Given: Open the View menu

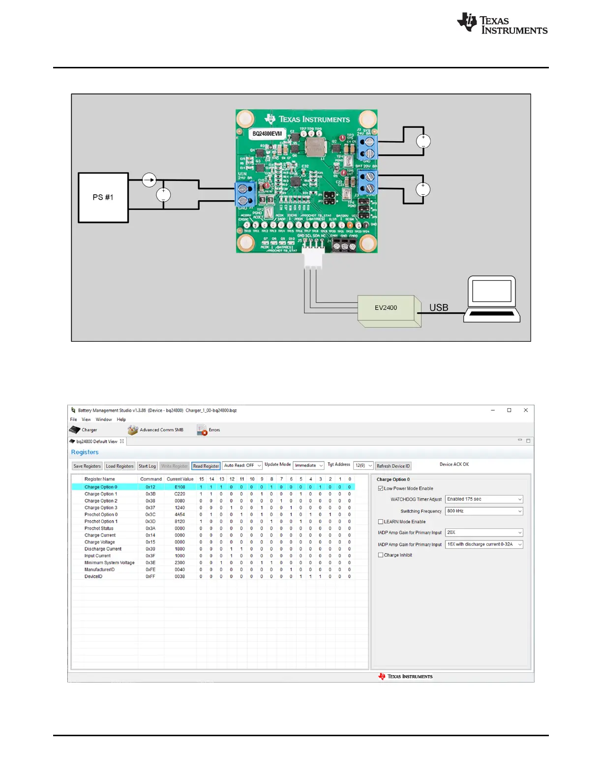Looking at the screenshot, I should 86,419.
